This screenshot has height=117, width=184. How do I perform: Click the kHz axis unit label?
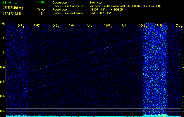pos(3,24)
